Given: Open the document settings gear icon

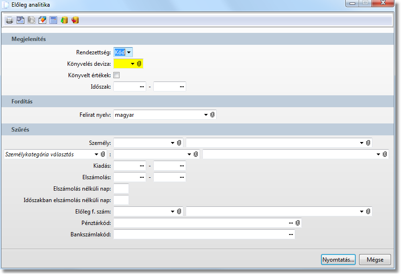Looking at the screenshot, I should (20, 20).
